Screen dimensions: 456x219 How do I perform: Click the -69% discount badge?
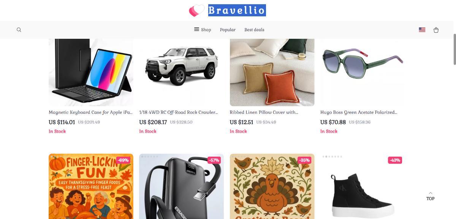coord(123,160)
